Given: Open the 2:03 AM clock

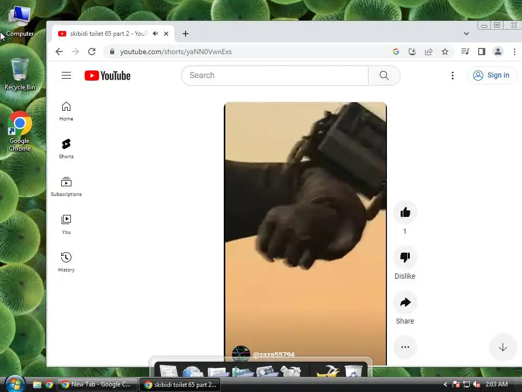Looking at the screenshot, I should [x=497, y=384].
